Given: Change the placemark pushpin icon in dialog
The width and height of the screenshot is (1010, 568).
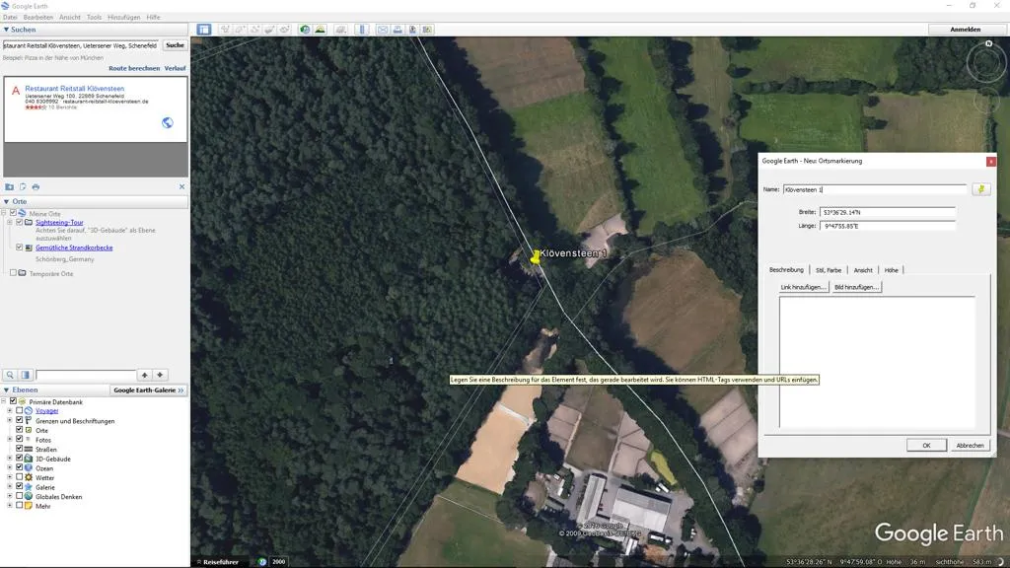Looking at the screenshot, I should [981, 189].
